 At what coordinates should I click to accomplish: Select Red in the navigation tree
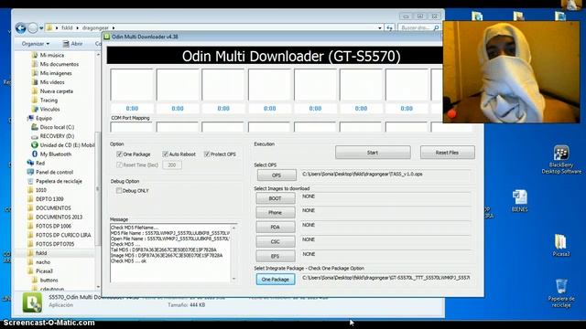(40, 163)
